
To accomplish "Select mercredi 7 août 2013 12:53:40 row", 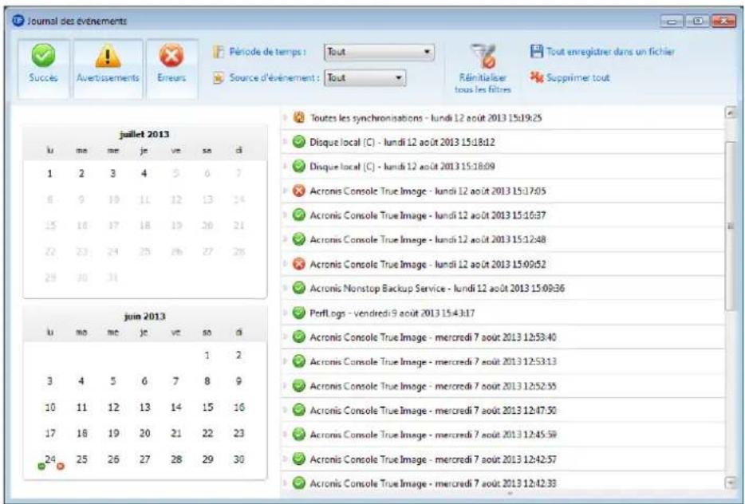I will pyautogui.click(x=503, y=337).
